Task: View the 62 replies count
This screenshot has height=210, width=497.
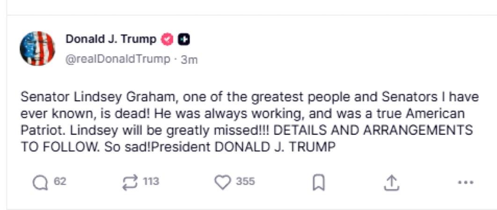Action: (x=60, y=182)
